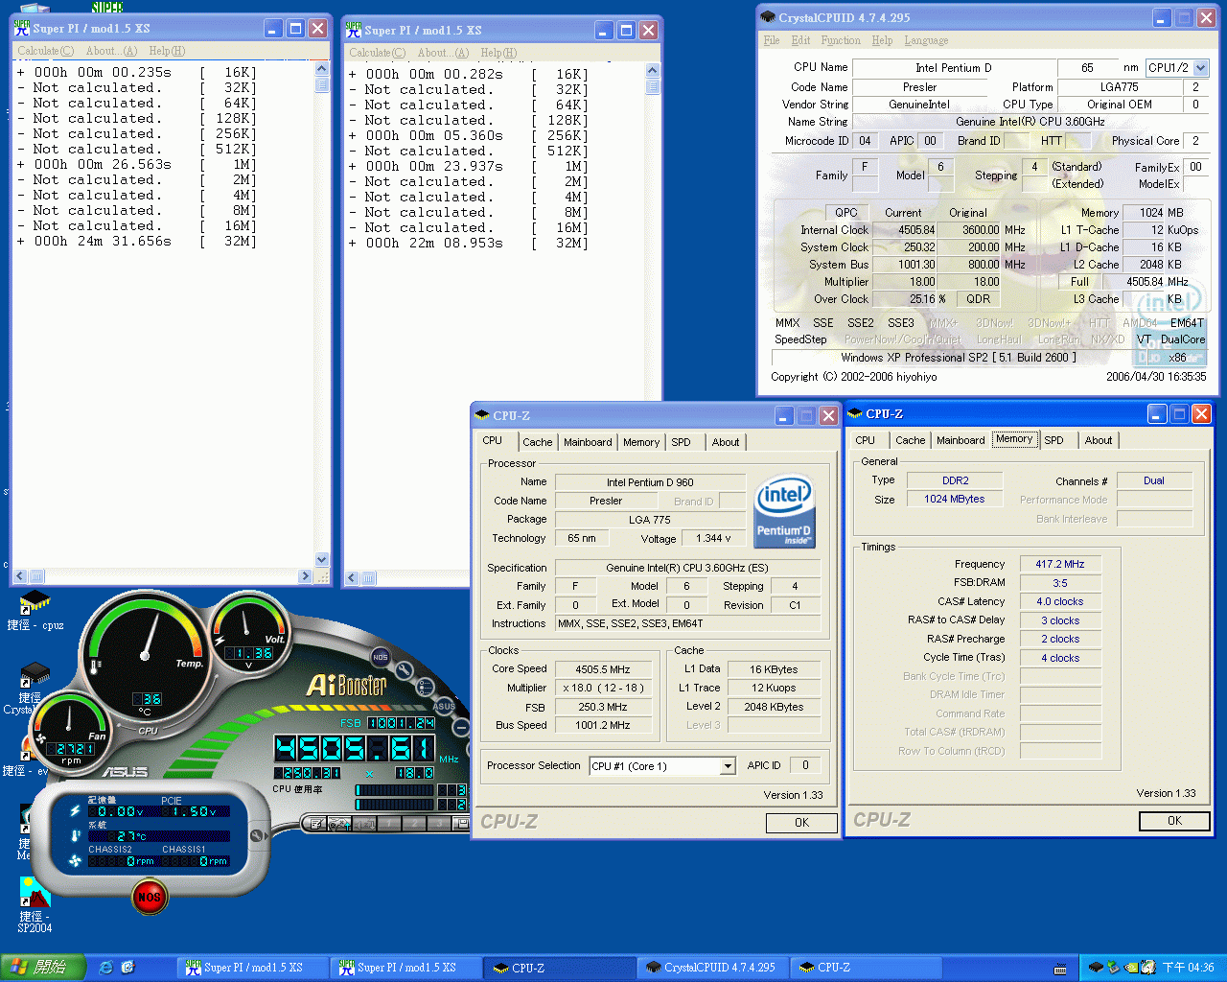Viewport: 1227px width, 982px height.
Task: Click the 32M result line in right Super PI
Action: 469,244
